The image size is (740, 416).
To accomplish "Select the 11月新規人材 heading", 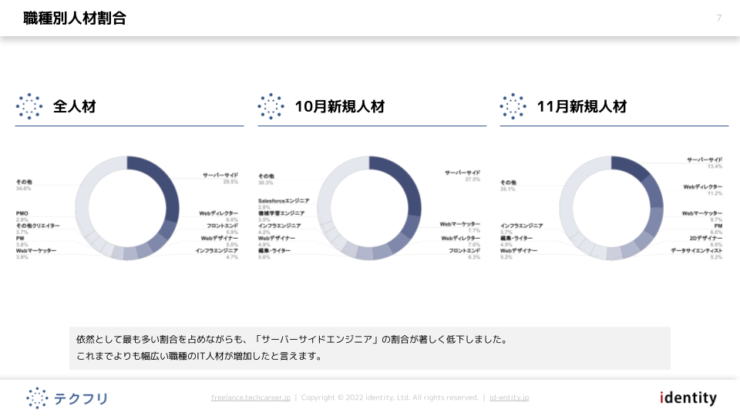I will 582,106.
